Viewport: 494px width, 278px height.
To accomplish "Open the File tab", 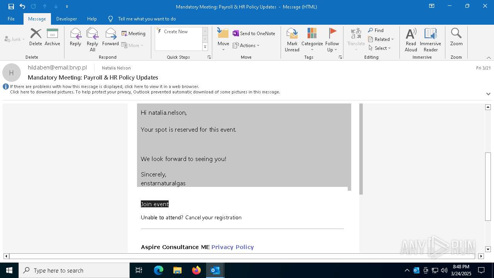I will pos(11,19).
